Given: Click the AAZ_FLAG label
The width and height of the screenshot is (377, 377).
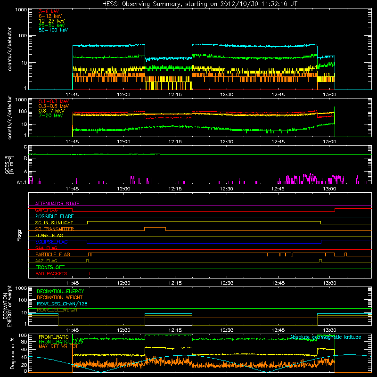Looking at the screenshot, I should click(x=46, y=261).
